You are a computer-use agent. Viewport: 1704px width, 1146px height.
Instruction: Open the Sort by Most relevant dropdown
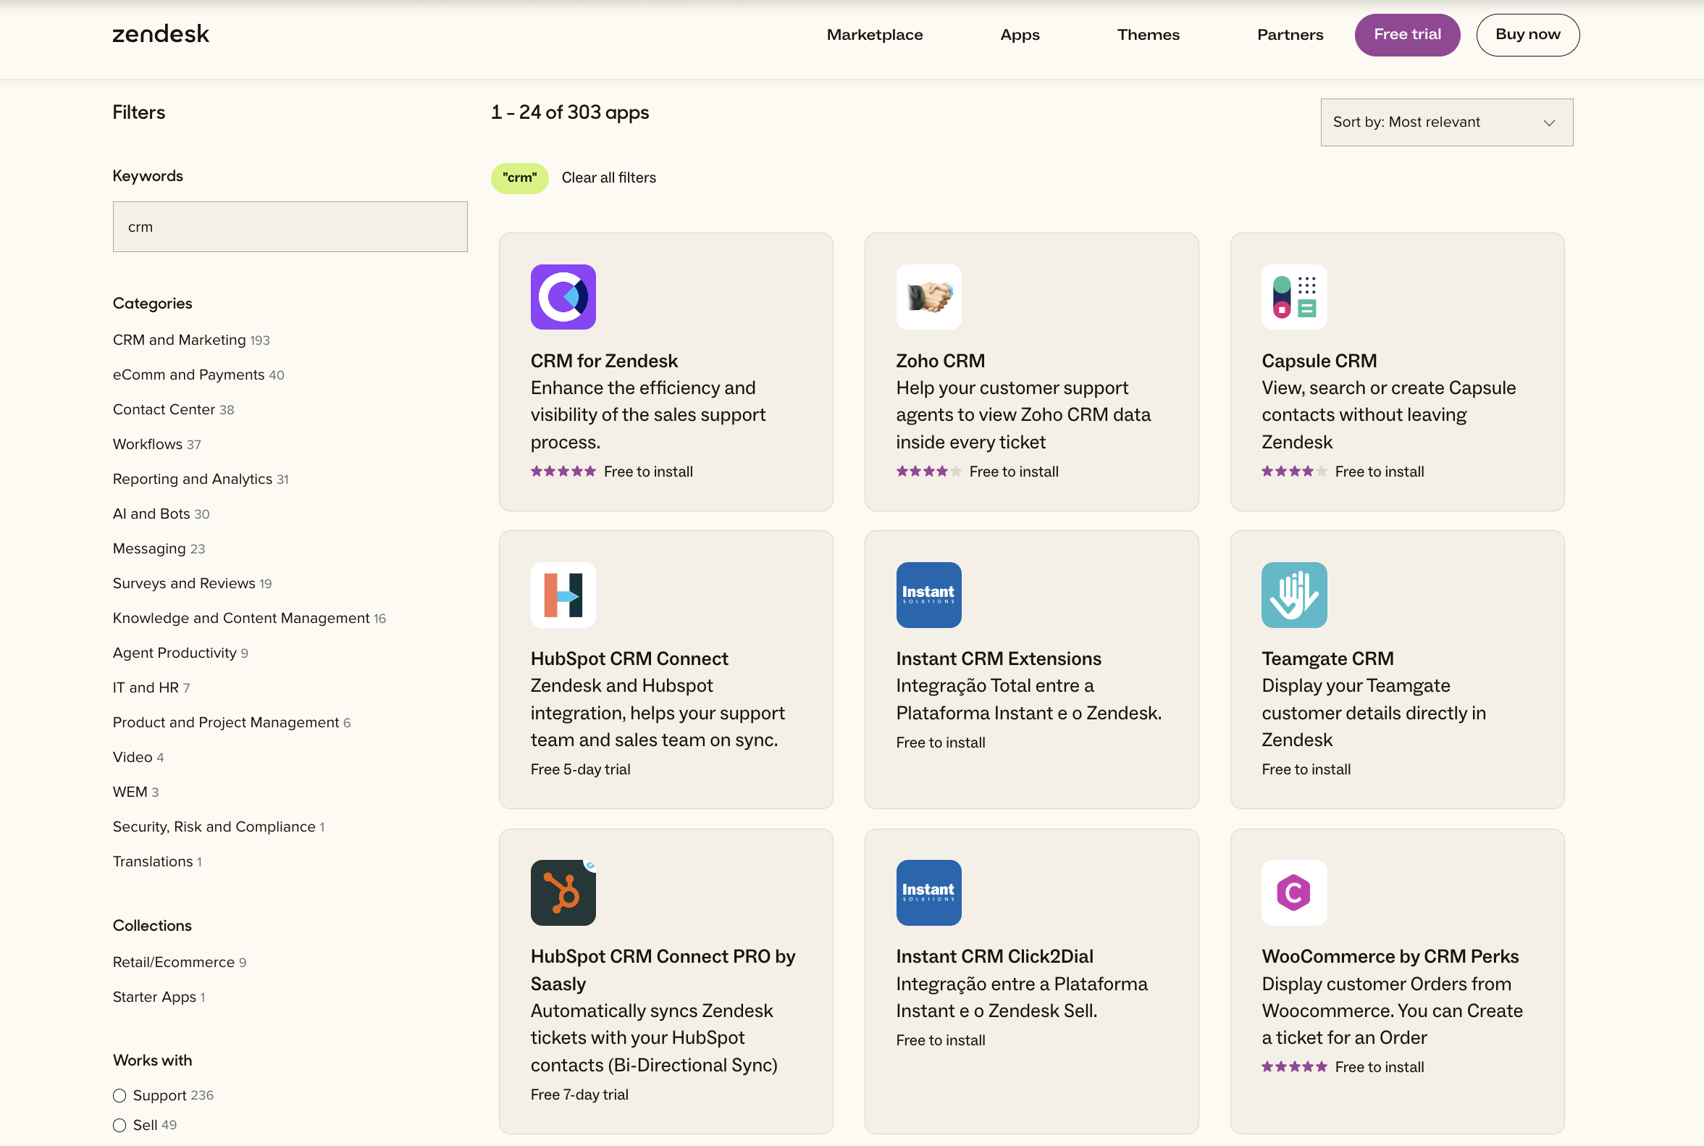coord(1447,122)
